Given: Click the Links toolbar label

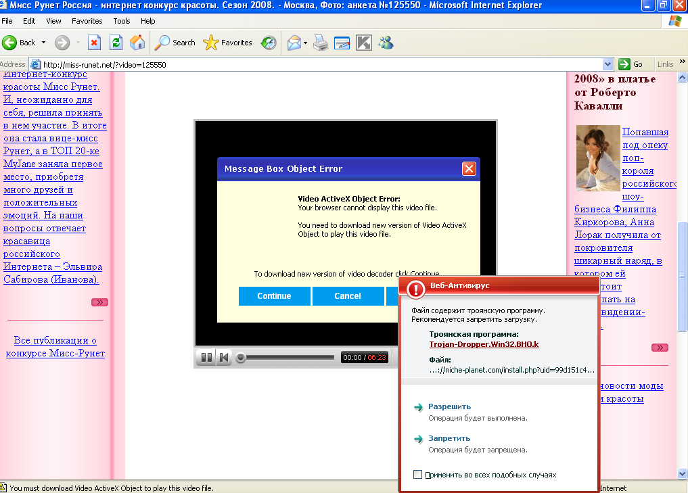Looking at the screenshot, I should 665,64.
